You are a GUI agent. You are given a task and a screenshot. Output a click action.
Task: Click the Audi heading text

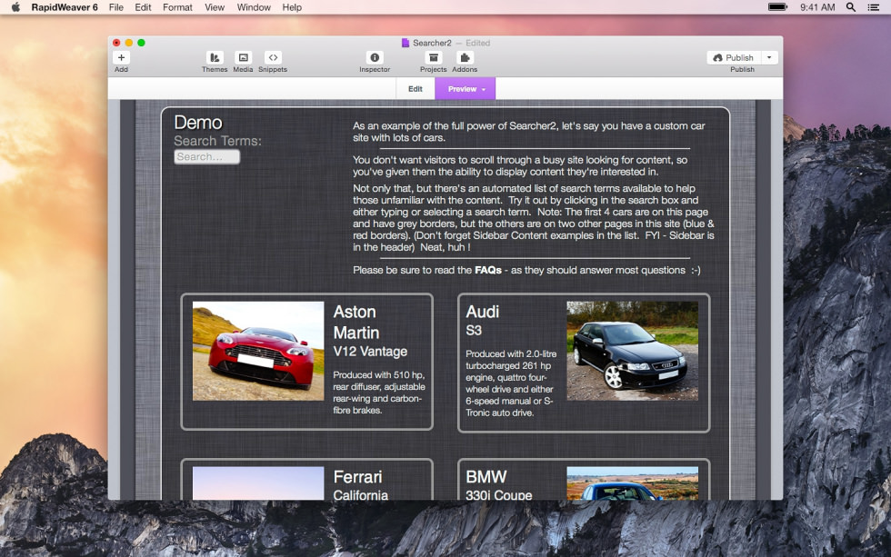(x=483, y=312)
